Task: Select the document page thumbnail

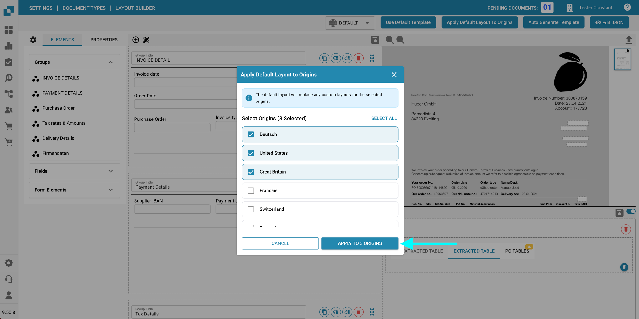Action: pyautogui.click(x=622, y=59)
